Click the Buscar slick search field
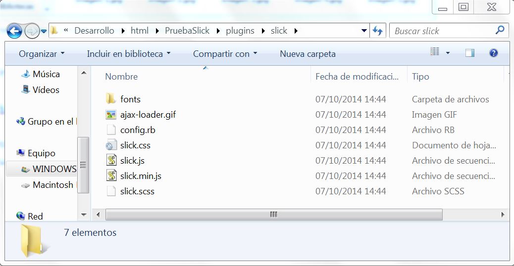514x266 pixels. point(443,31)
